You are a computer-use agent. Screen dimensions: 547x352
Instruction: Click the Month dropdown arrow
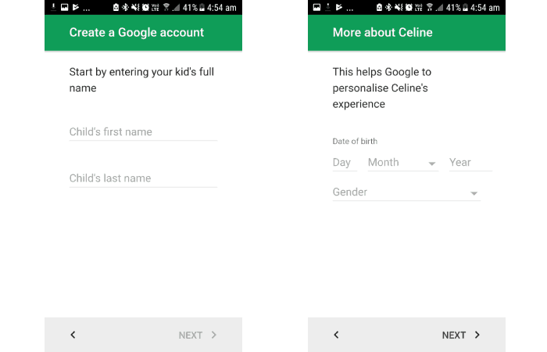[432, 163]
